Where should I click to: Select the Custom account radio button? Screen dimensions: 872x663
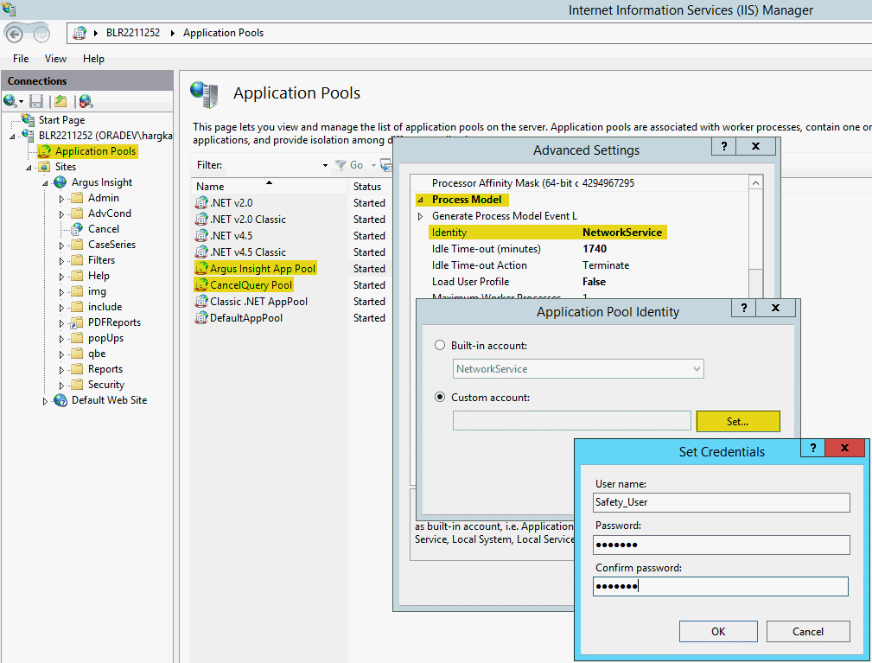pyautogui.click(x=439, y=398)
